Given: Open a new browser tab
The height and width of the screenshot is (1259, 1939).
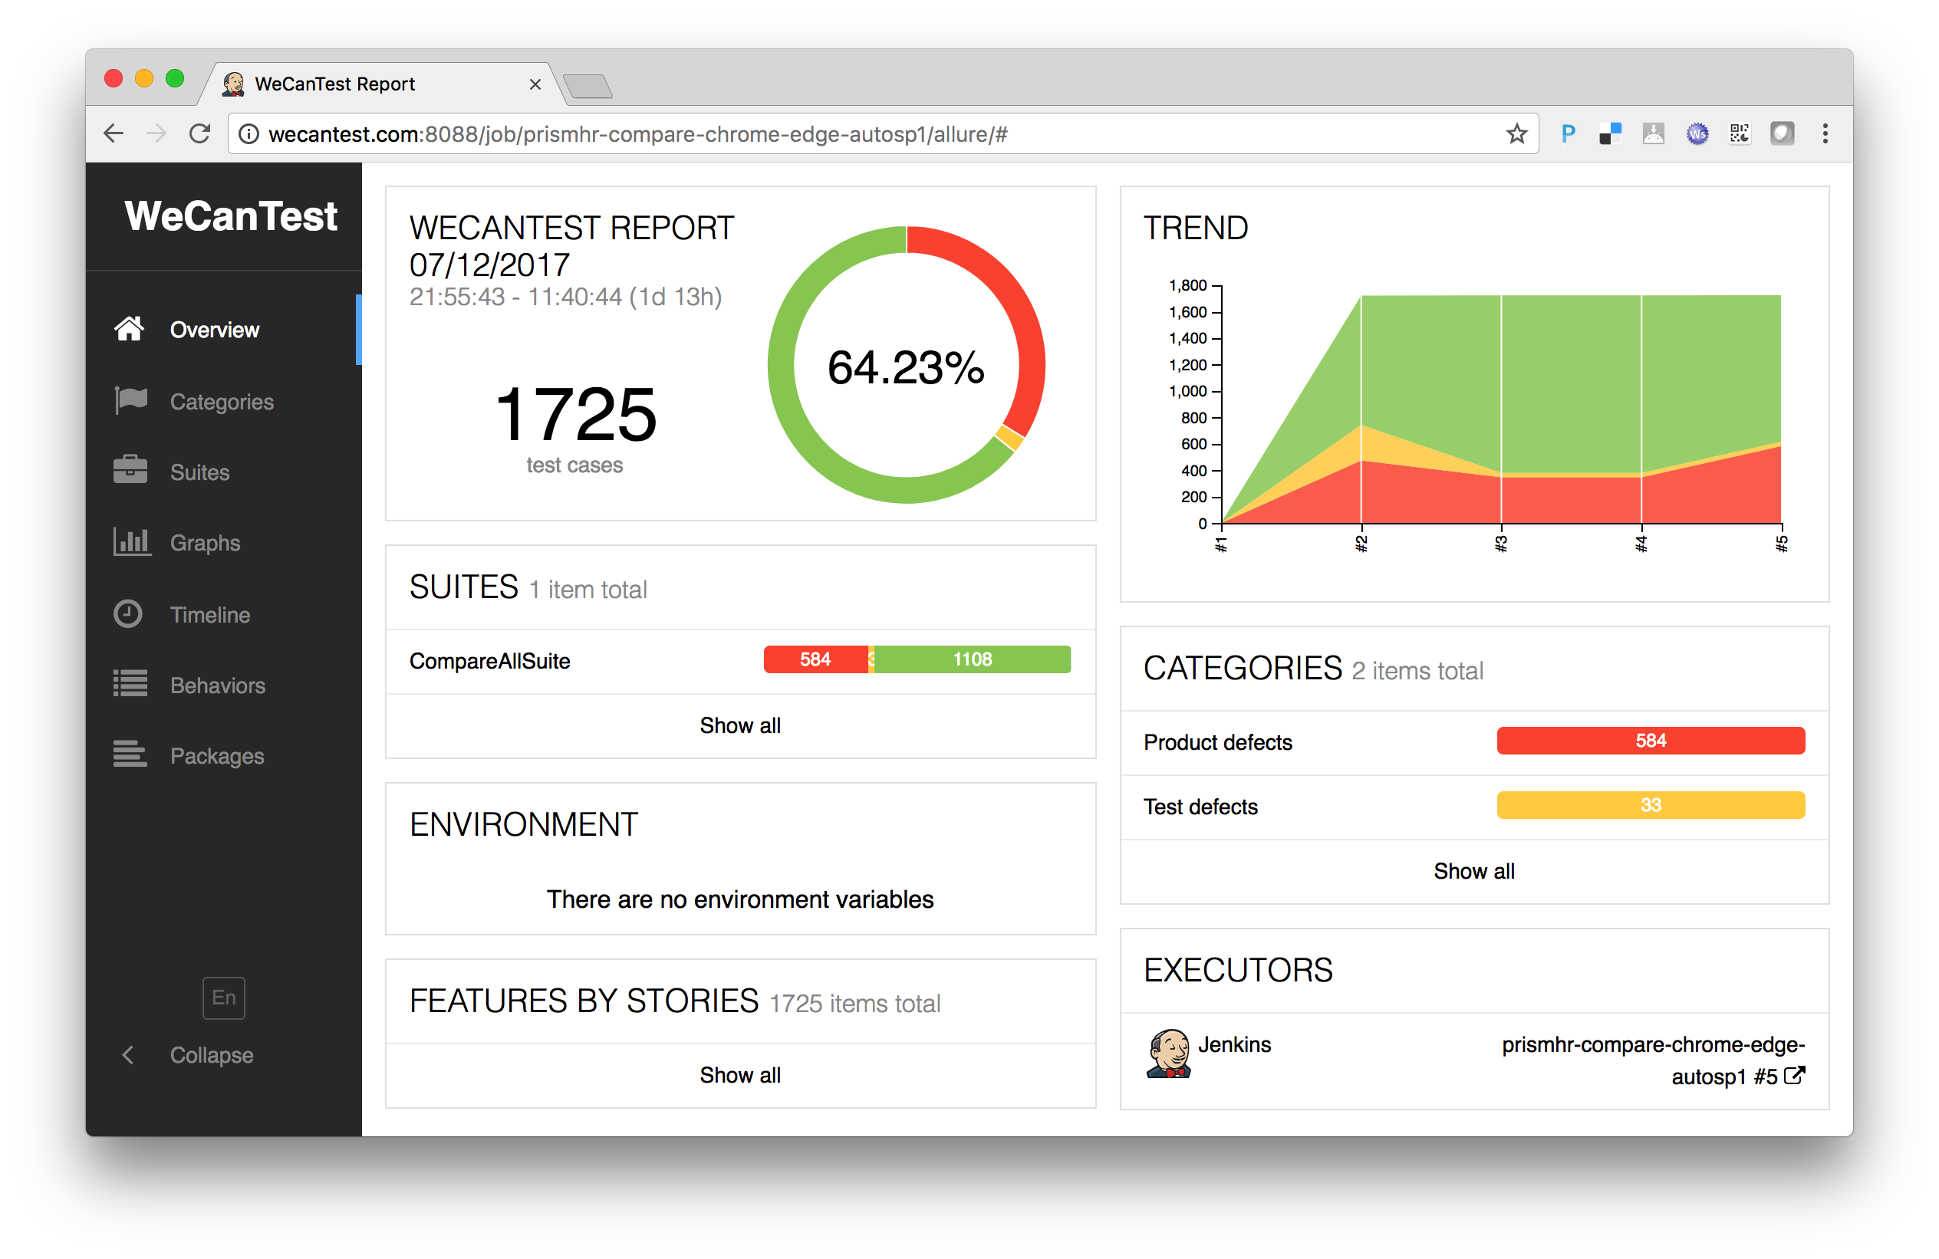Looking at the screenshot, I should pyautogui.click(x=588, y=86).
